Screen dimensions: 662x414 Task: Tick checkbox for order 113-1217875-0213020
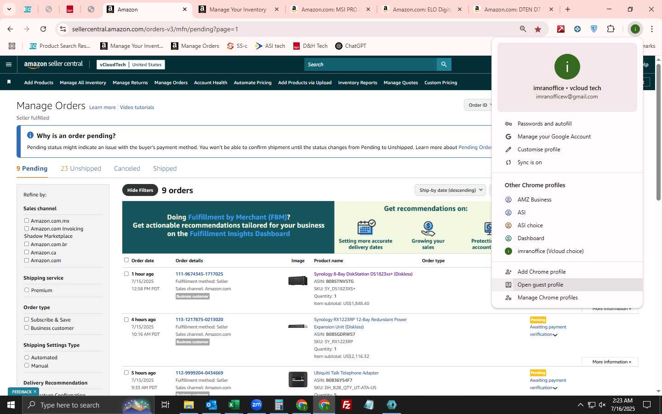[x=126, y=320]
